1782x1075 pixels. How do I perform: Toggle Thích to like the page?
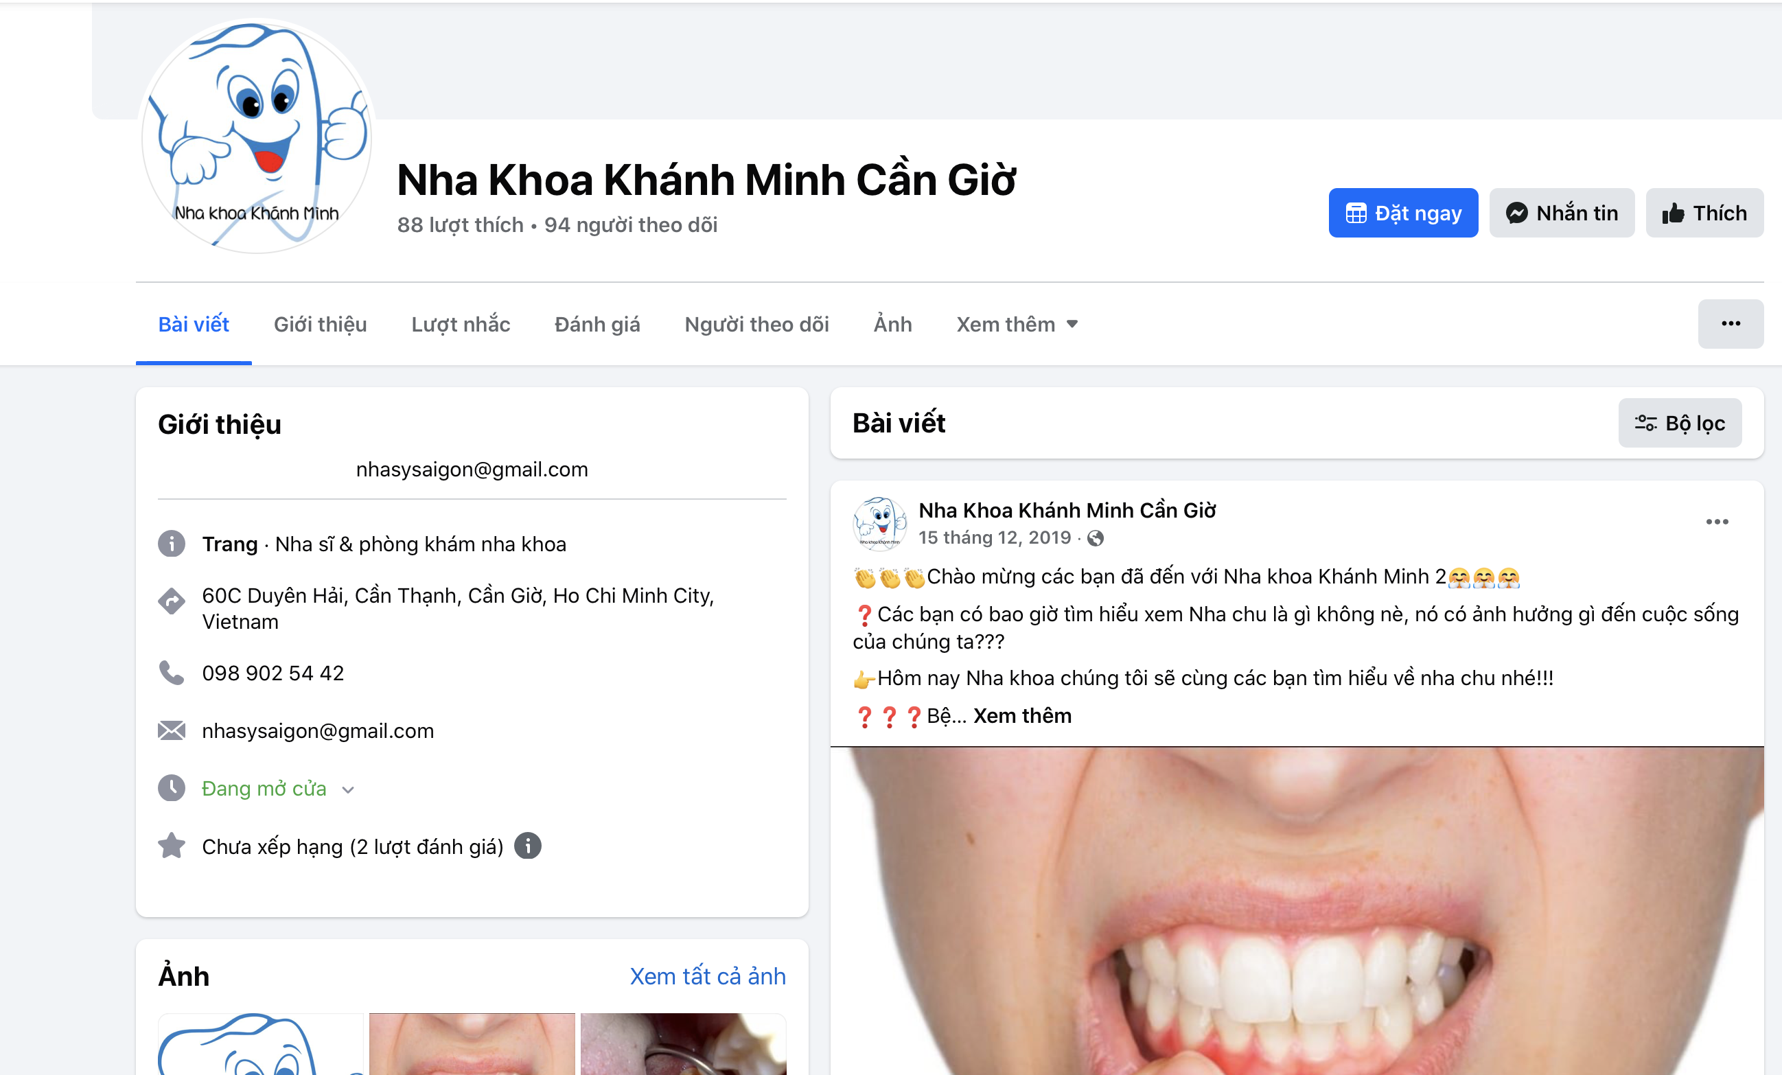[1704, 213]
